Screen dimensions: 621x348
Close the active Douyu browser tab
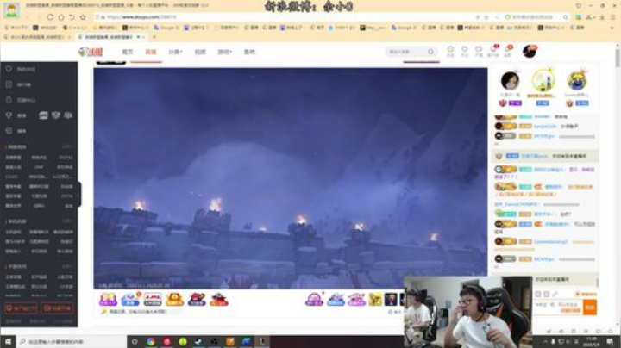click(143, 37)
